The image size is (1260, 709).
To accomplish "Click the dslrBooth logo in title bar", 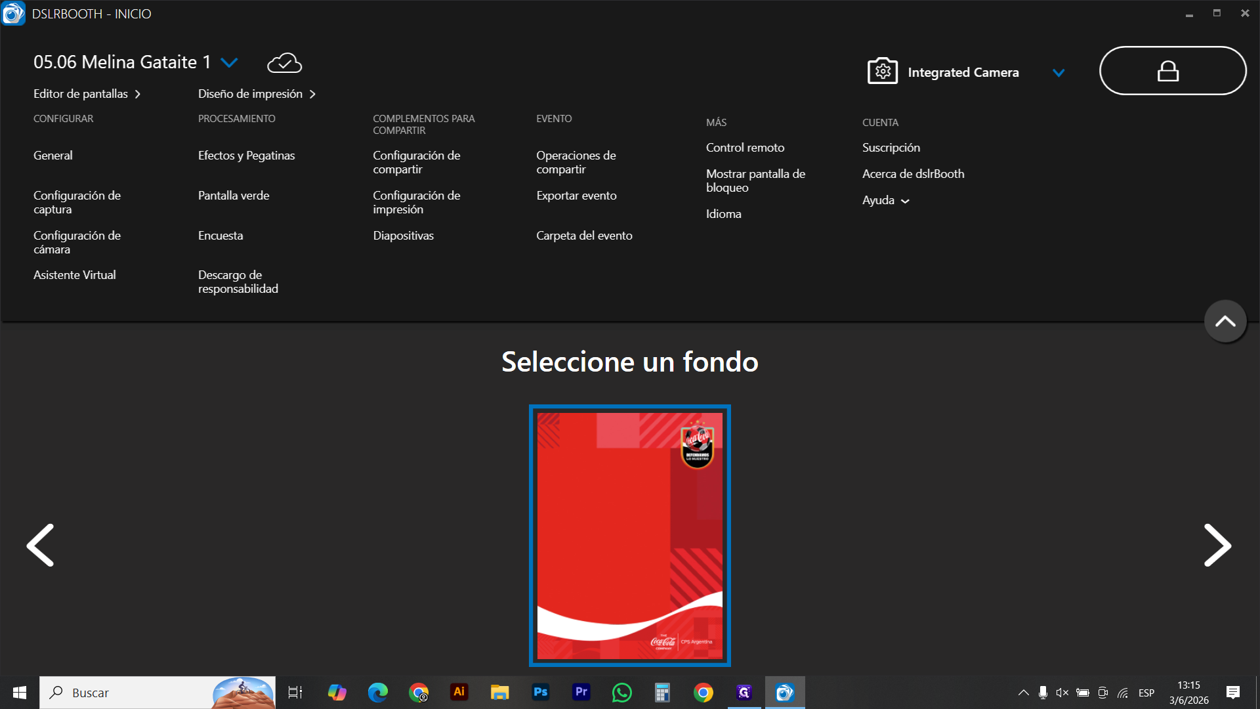I will (x=13, y=13).
